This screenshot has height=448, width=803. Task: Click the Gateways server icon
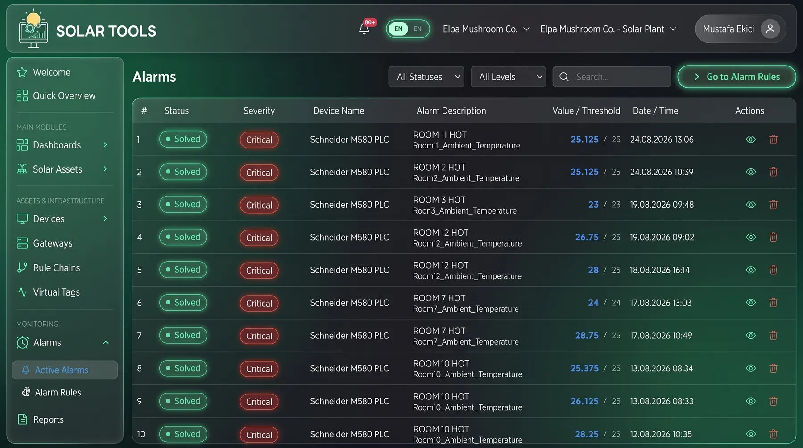(x=22, y=243)
